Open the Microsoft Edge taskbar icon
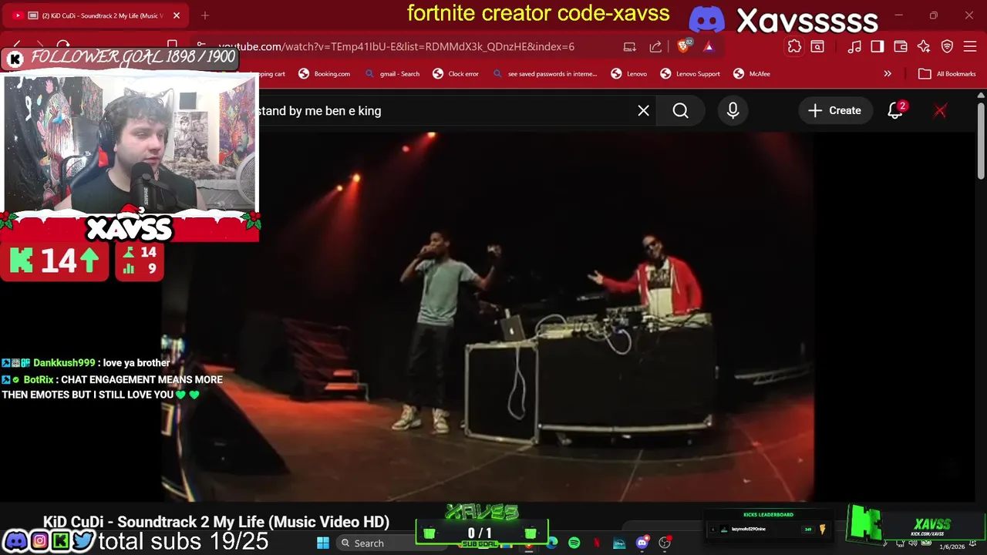 coord(552,543)
